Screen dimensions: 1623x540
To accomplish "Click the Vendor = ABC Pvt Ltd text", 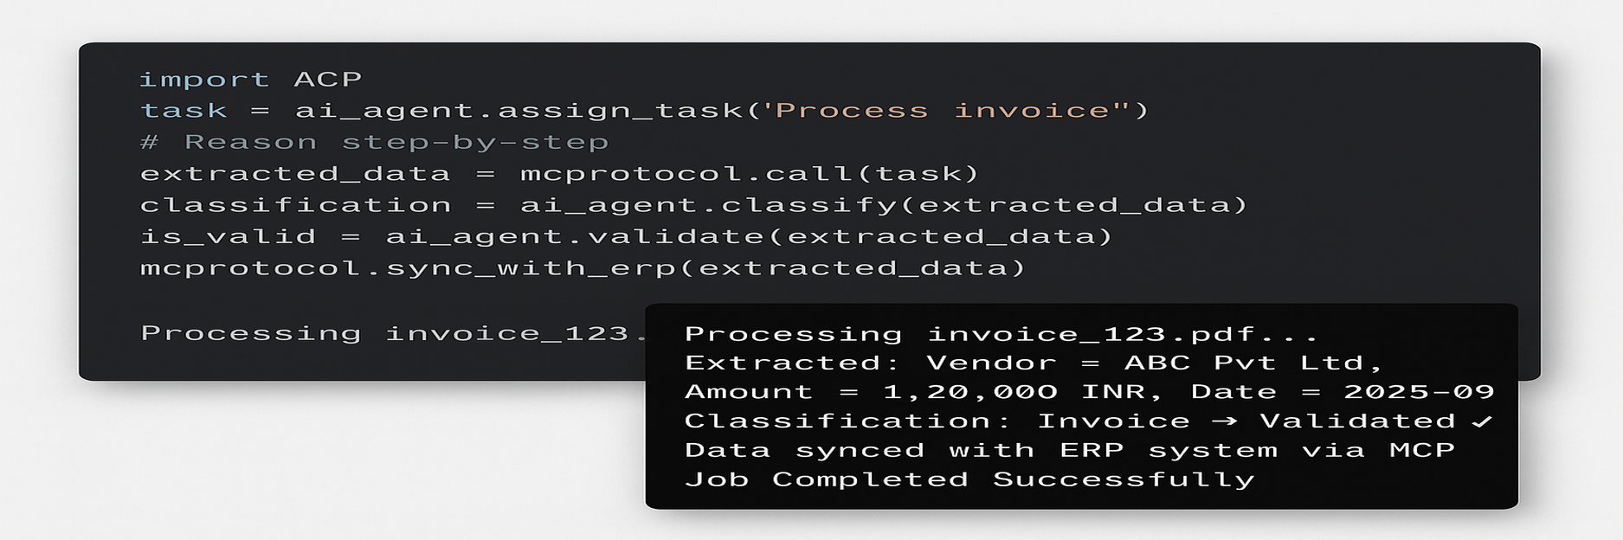I will [x=1155, y=363].
